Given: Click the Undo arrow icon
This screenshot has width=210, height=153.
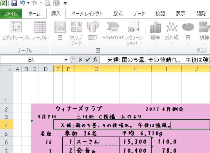Looking at the screenshot, I should pyautogui.click(x=23, y=3).
